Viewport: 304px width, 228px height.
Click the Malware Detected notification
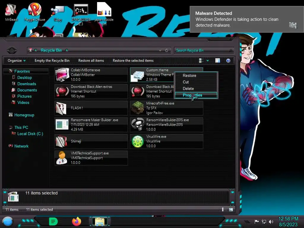coord(247,19)
